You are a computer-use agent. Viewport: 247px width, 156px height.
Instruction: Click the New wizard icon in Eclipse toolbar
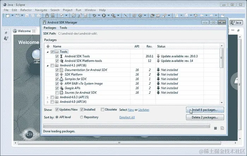7,15
